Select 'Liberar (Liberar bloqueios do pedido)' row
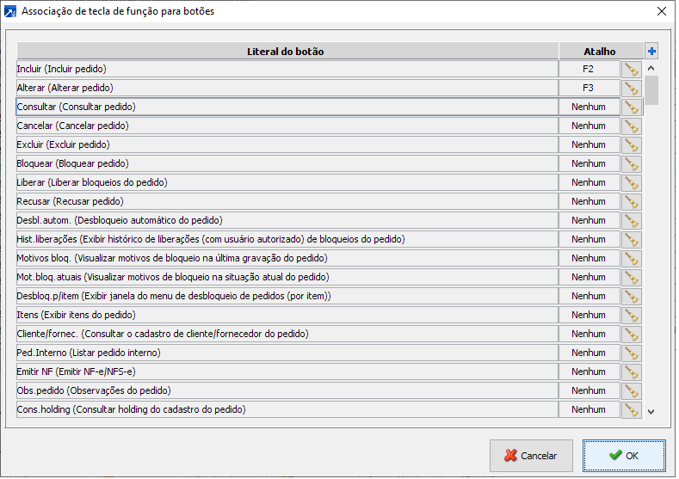The height and width of the screenshot is (479, 679). 287,182
